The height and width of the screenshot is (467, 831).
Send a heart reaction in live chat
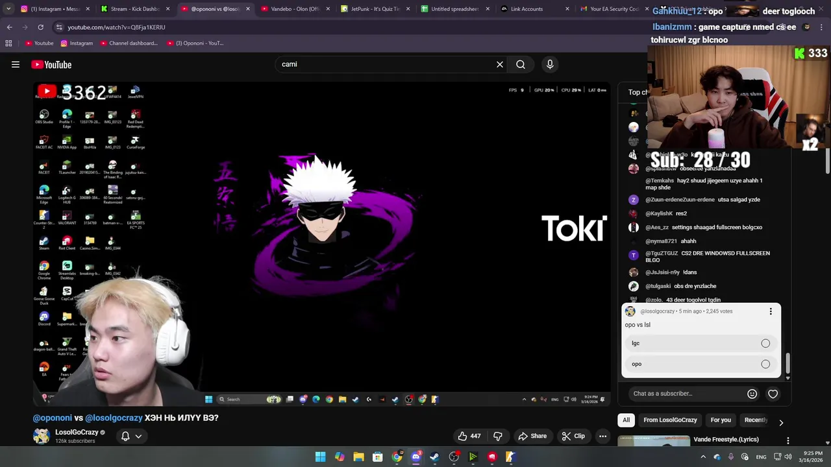(773, 394)
